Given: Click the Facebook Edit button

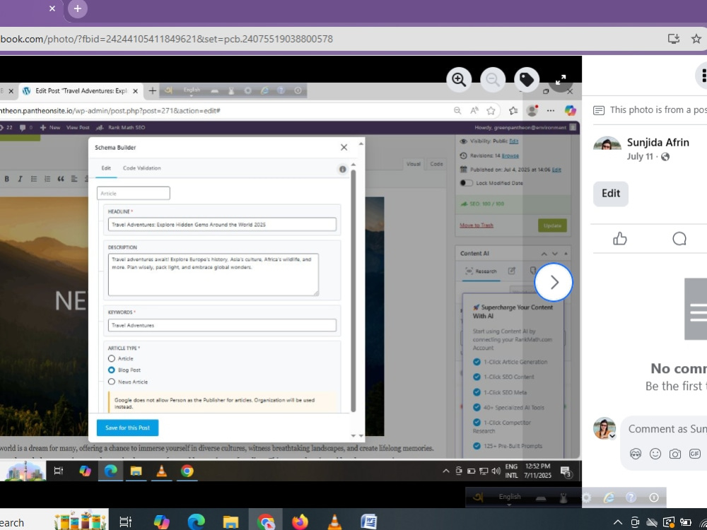Looking at the screenshot, I should (x=611, y=194).
